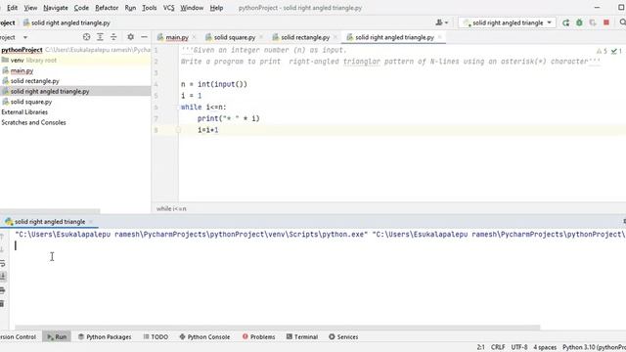Click the green Debug bug icon

[x=579, y=22]
